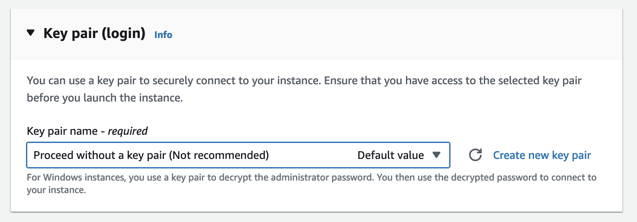This screenshot has width=637, height=222.
Task: Open the Key pair name dropdown
Action: 238,155
